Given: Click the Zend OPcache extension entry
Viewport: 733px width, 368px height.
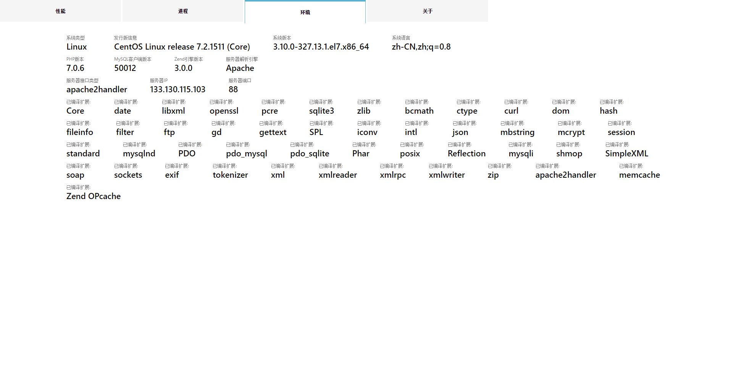Looking at the screenshot, I should click(x=94, y=196).
